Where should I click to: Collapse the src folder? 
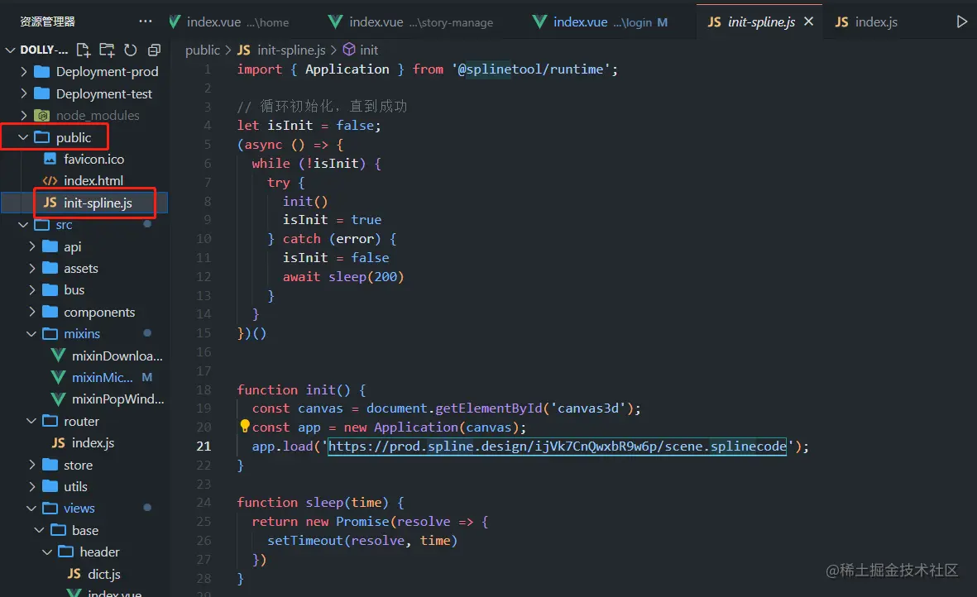[23, 225]
